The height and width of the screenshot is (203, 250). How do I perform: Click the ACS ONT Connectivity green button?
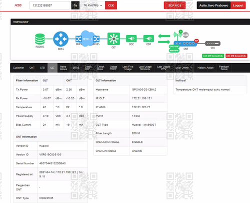click(213, 56)
